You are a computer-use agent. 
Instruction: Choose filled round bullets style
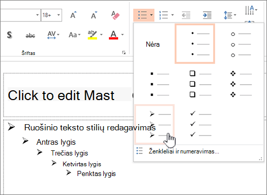(x=195, y=44)
